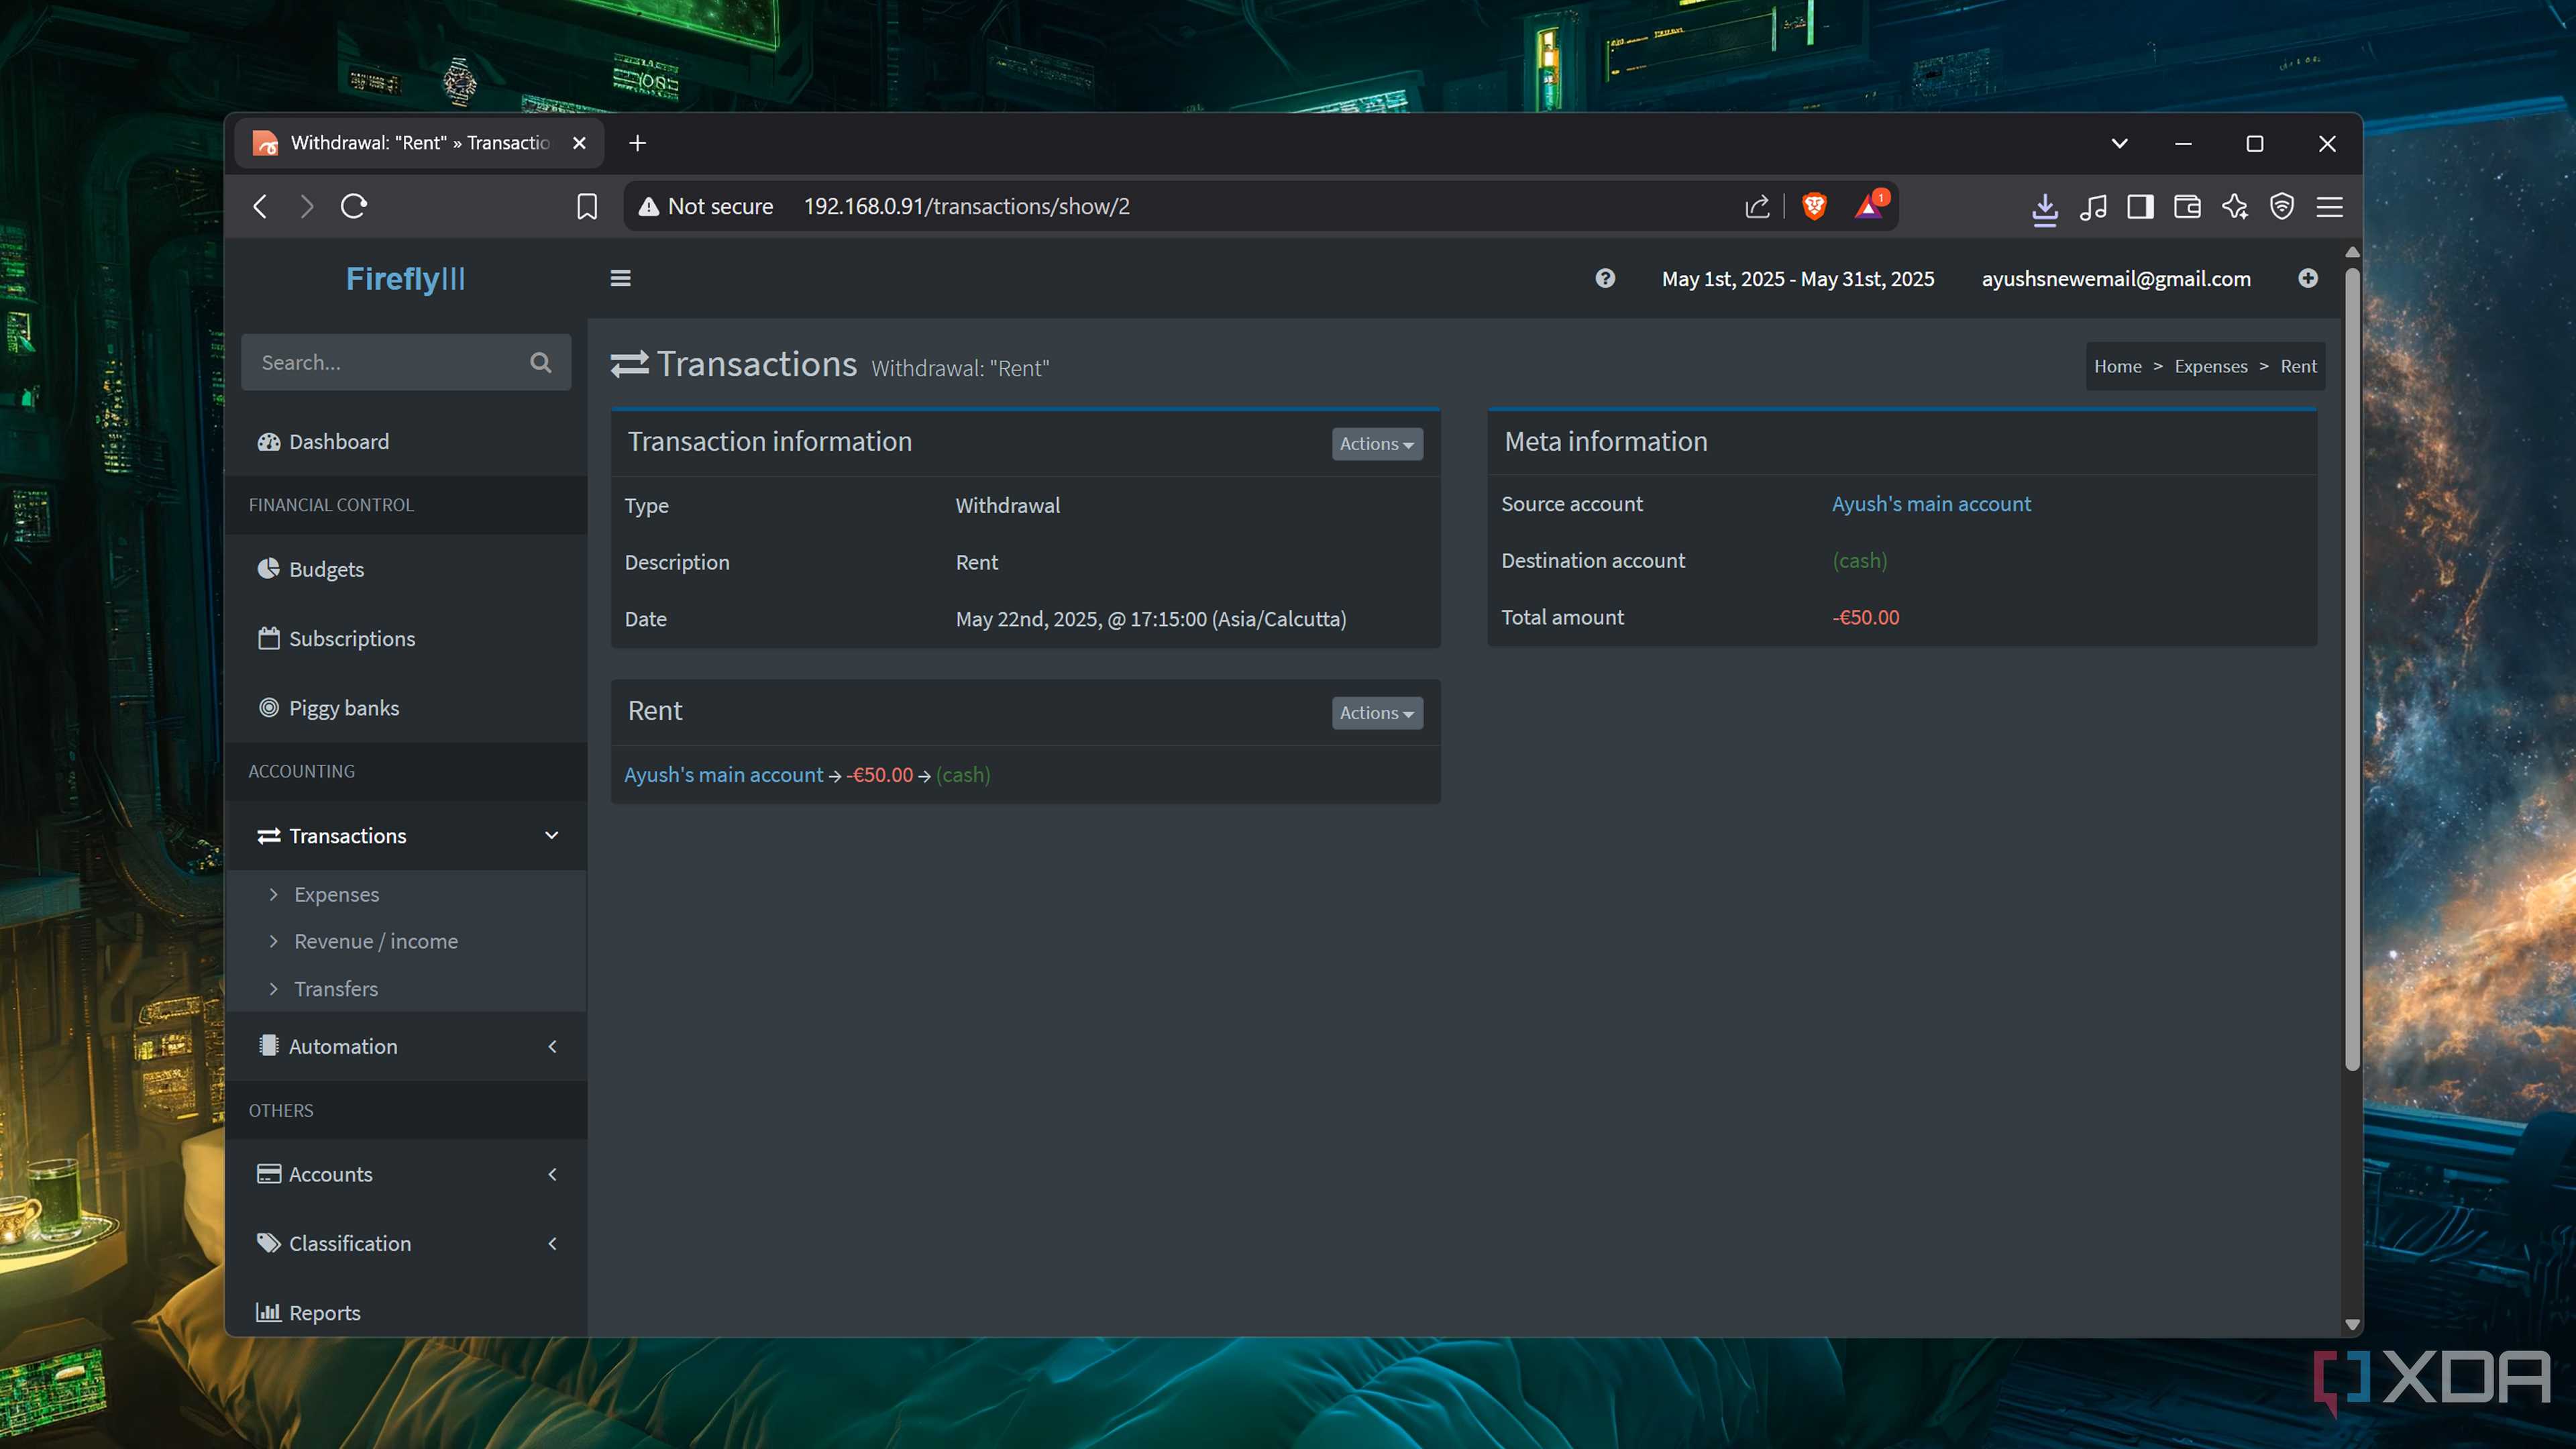
Task: Open Reports in the sidebar
Action: click(x=406, y=1312)
